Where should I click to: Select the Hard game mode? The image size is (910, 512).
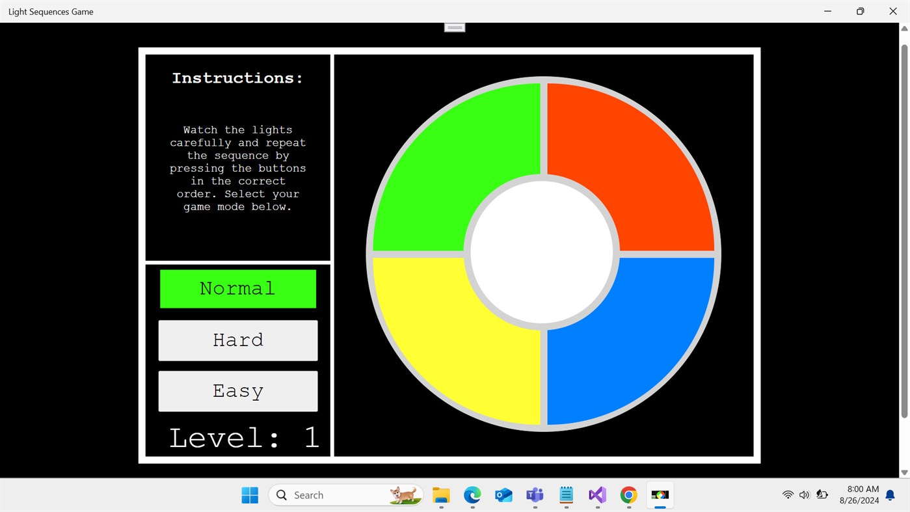(237, 340)
